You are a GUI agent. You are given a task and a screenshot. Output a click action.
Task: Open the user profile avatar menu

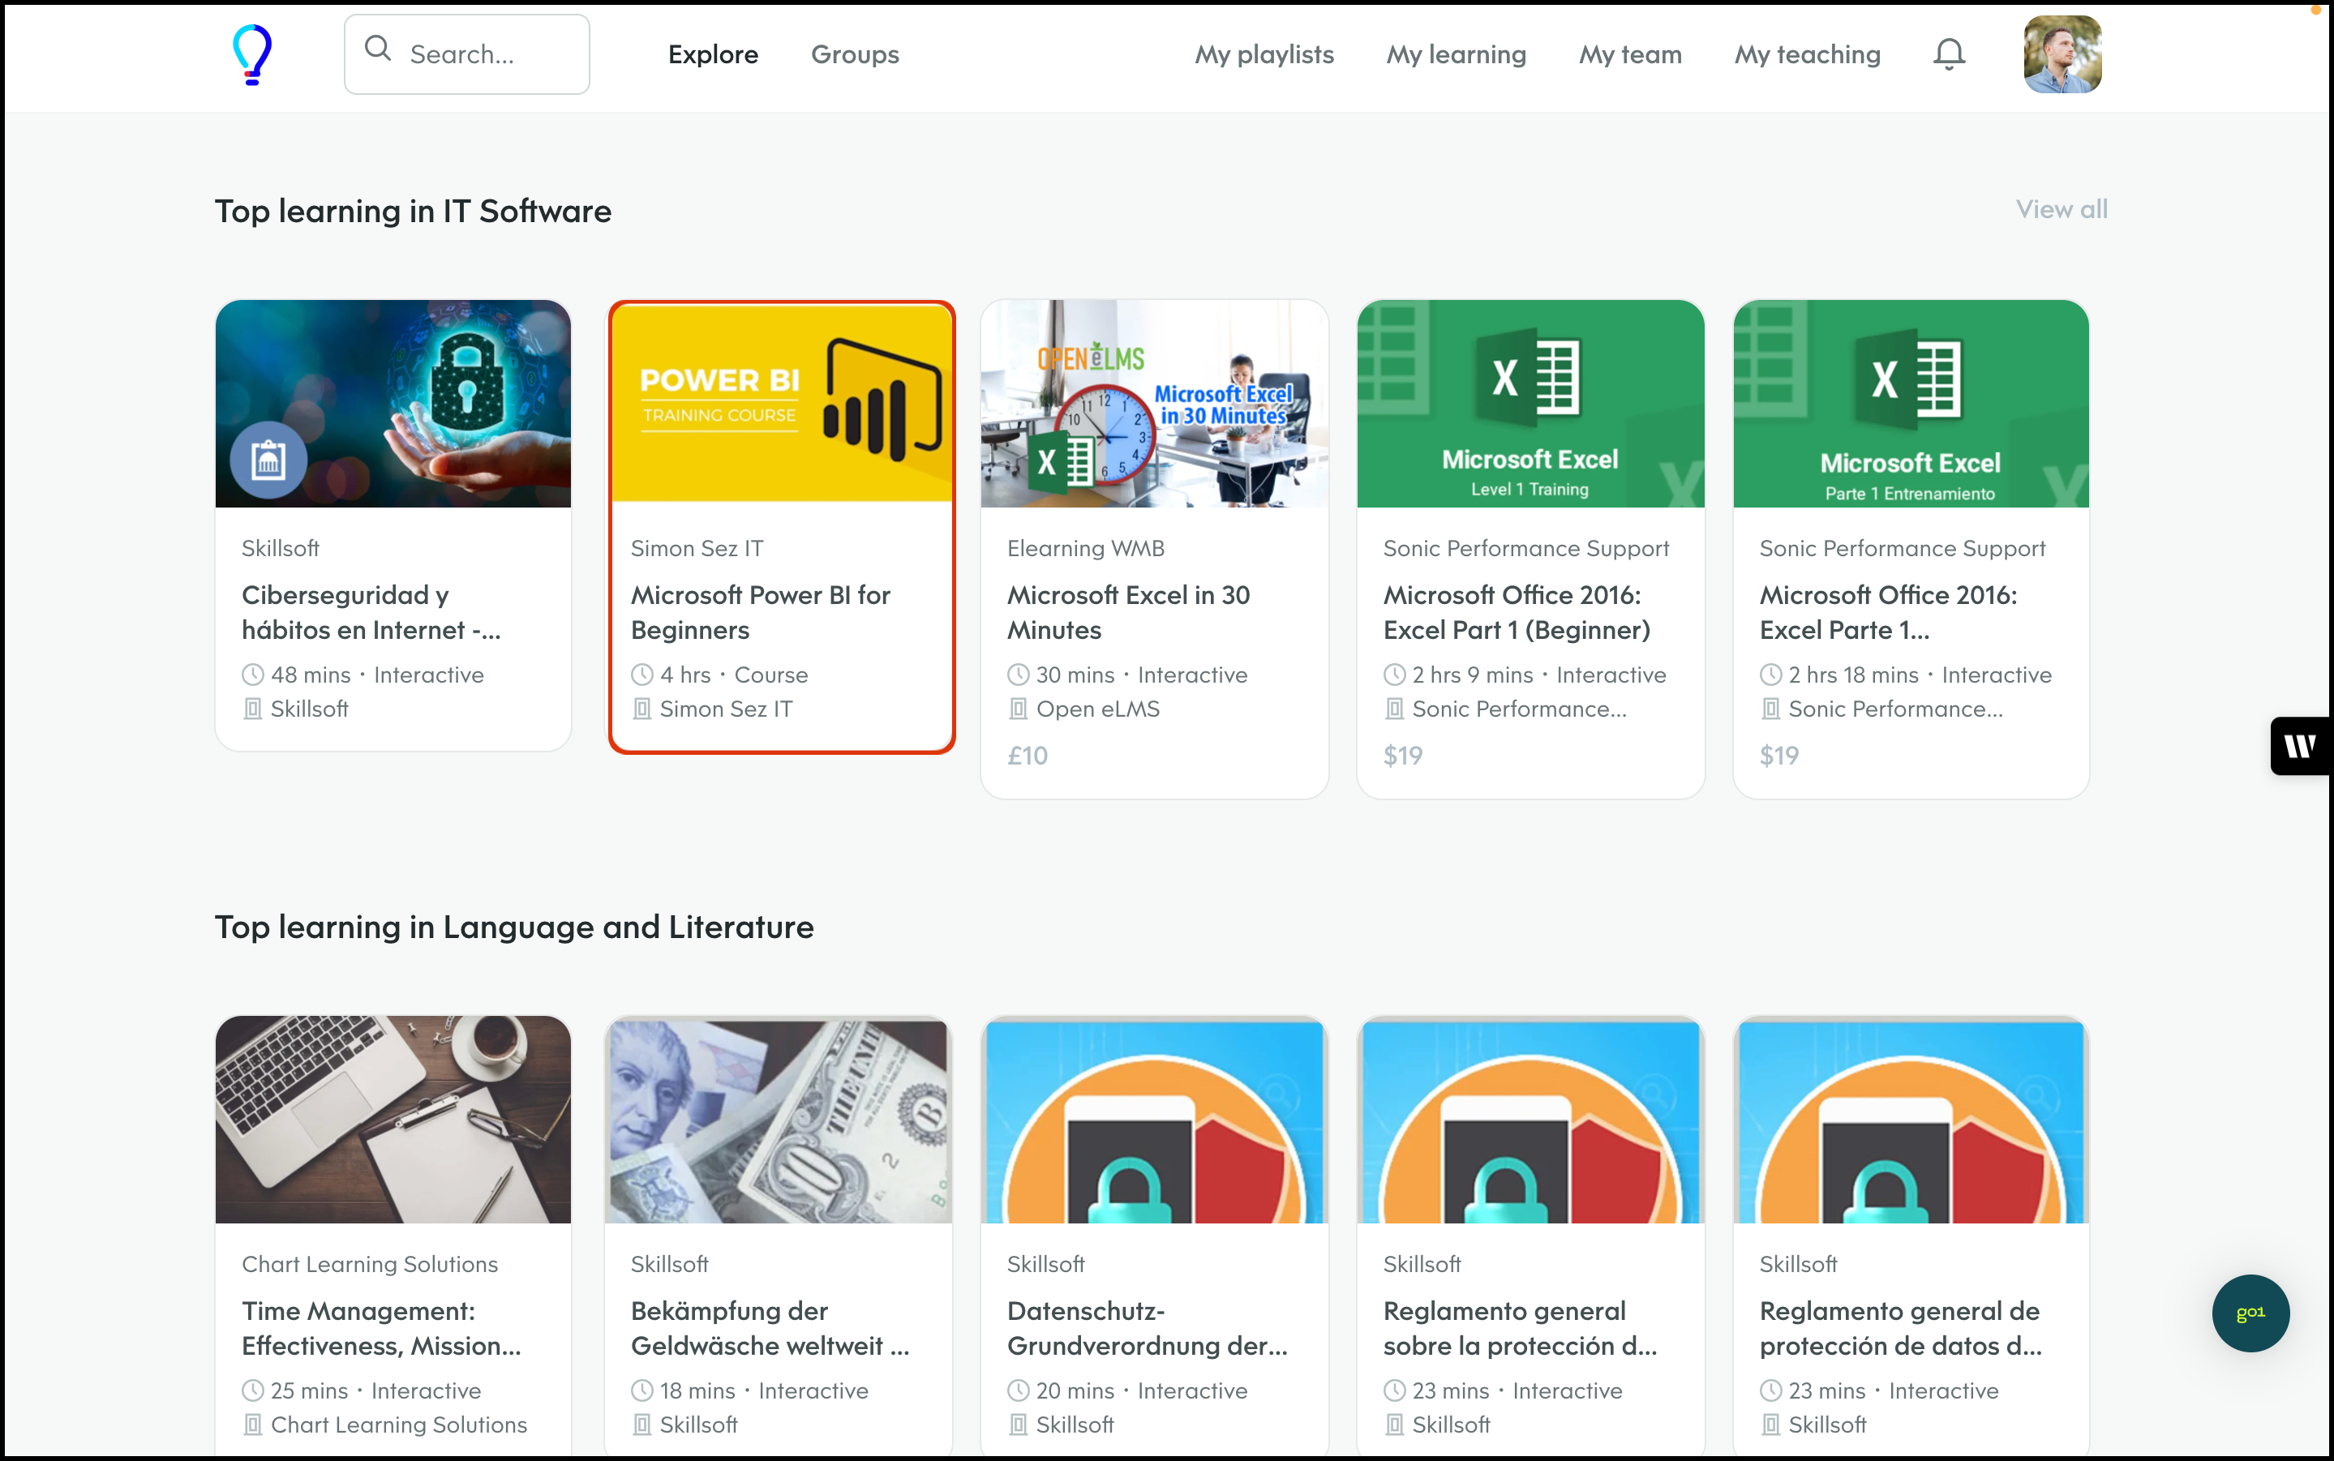[x=2062, y=54]
